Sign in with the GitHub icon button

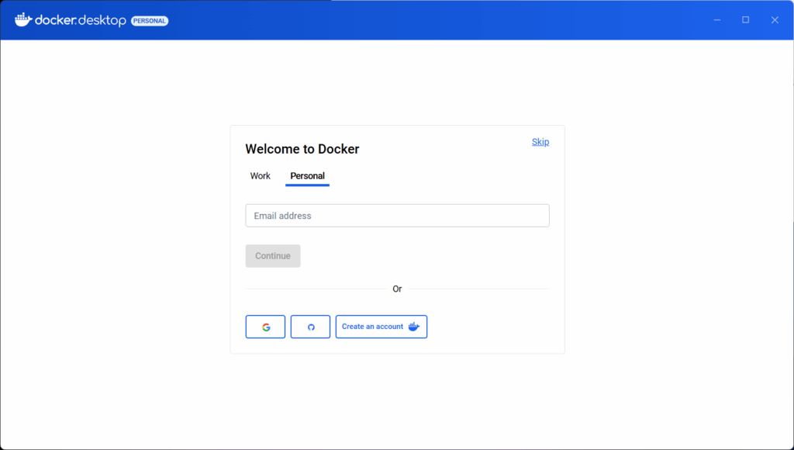pos(310,327)
